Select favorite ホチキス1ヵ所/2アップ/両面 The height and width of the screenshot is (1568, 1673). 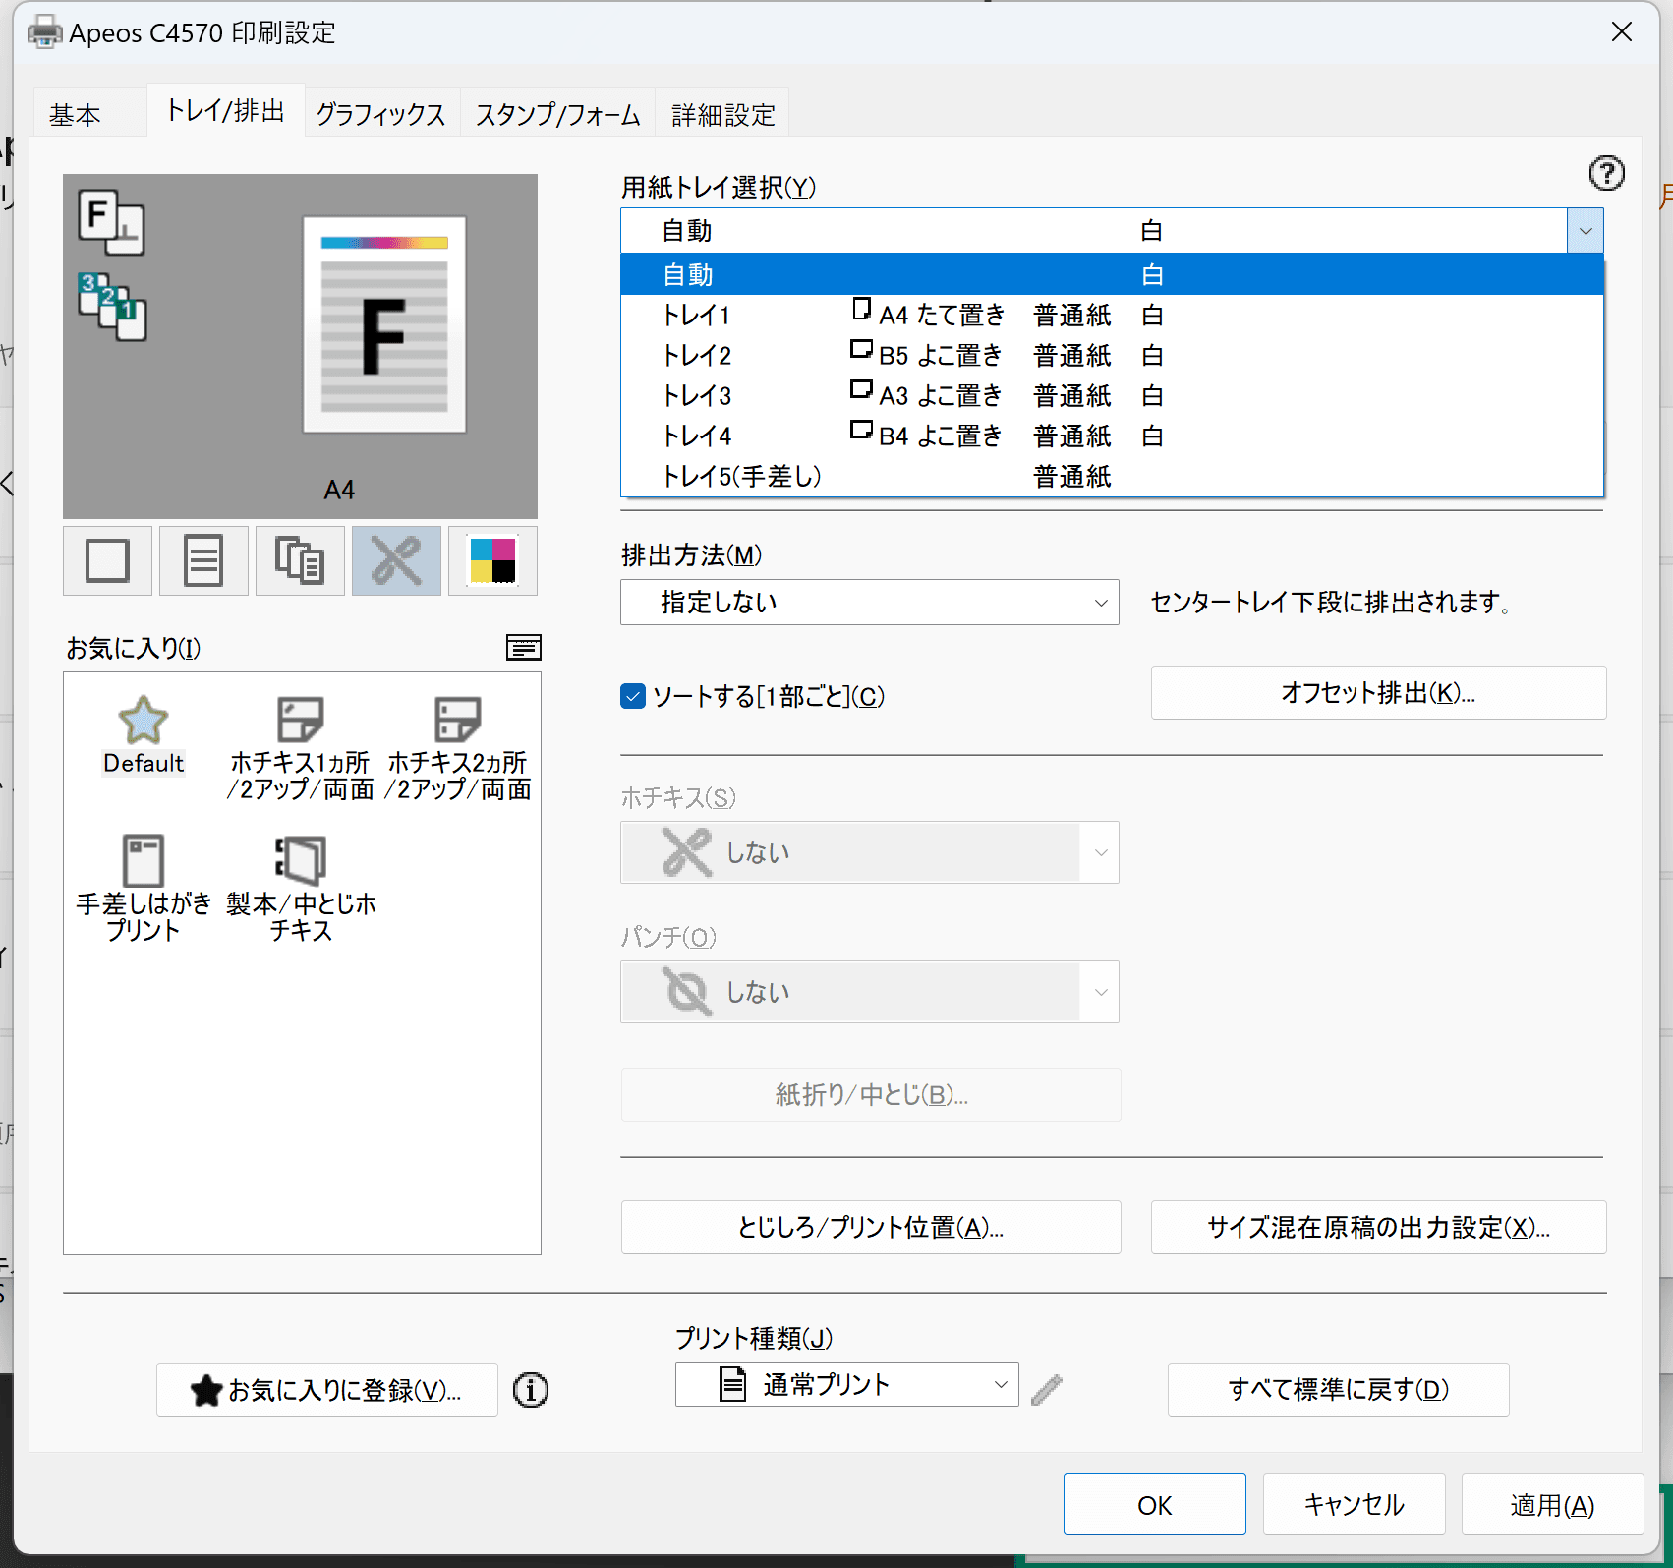click(x=300, y=748)
